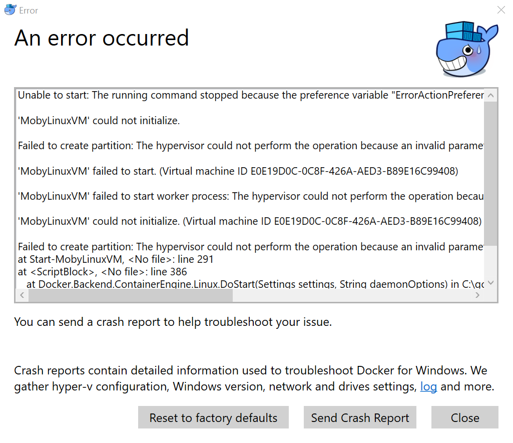The width and height of the screenshot is (513, 443).
Task: Click the down arrow on the vertical scrollbar
Action: point(490,282)
